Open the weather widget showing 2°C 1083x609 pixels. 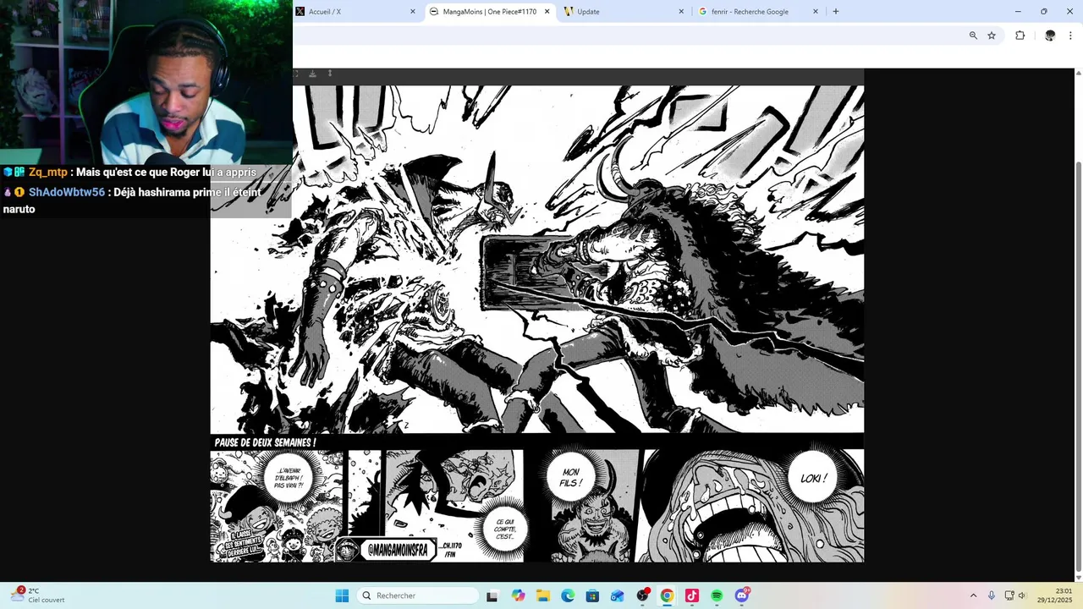tap(38, 595)
